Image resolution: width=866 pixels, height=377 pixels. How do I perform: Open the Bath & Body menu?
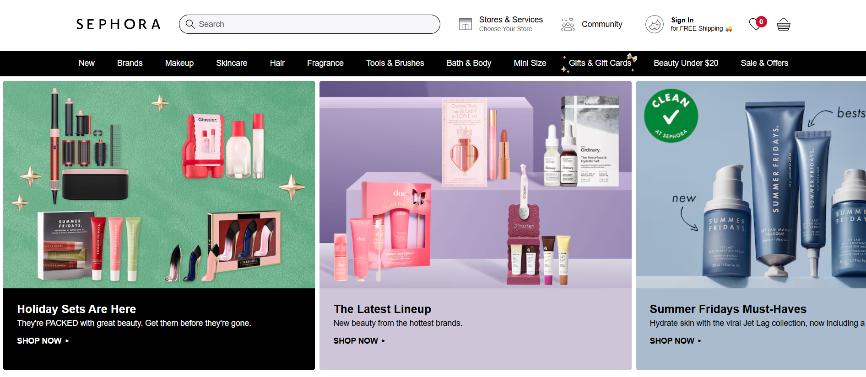pos(469,63)
